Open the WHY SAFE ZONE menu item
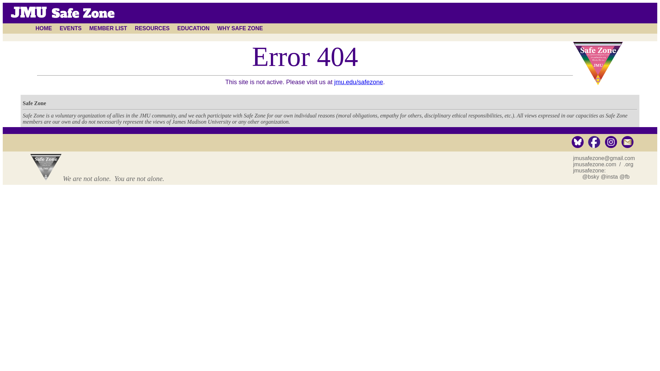Image resolution: width=660 pixels, height=371 pixels. (240, 29)
